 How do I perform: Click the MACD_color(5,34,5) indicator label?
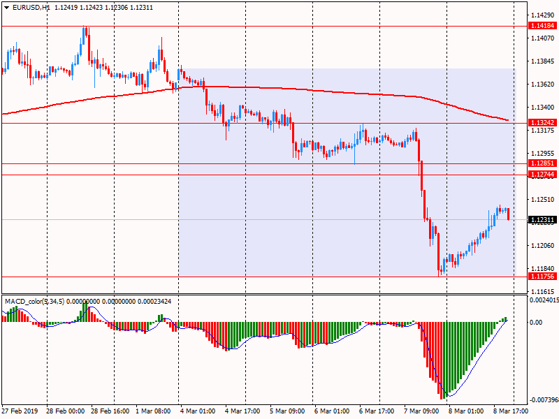tap(34, 302)
